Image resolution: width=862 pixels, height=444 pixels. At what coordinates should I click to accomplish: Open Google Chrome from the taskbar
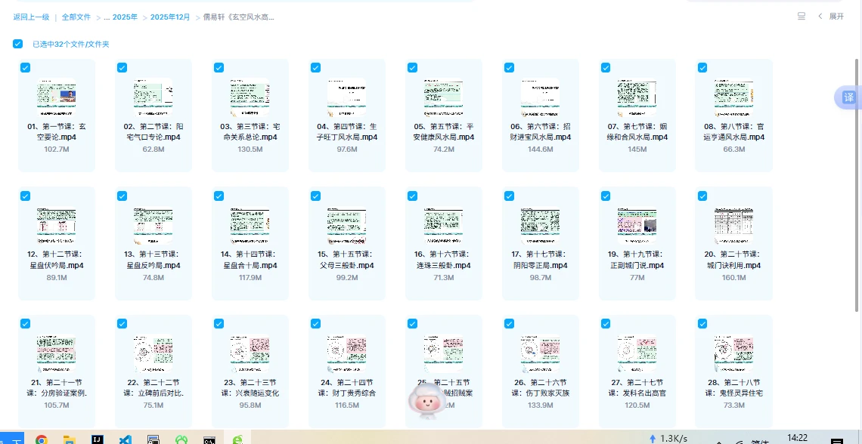click(x=41, y=439)
